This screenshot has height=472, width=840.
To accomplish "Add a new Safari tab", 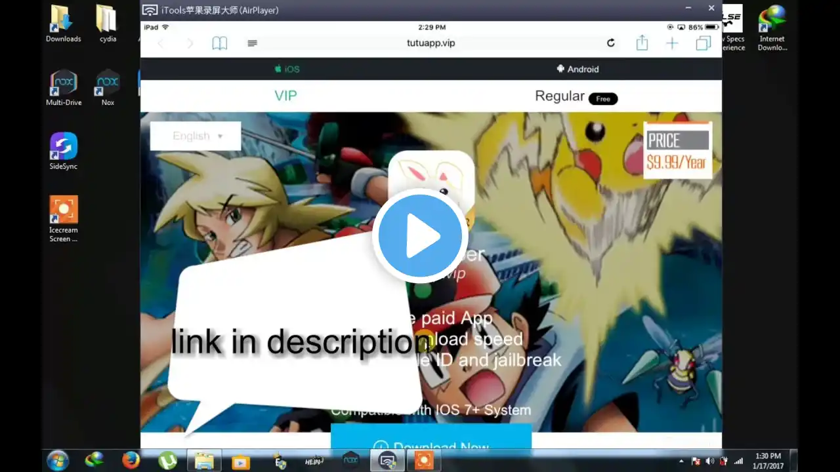I will click(672, 43).
